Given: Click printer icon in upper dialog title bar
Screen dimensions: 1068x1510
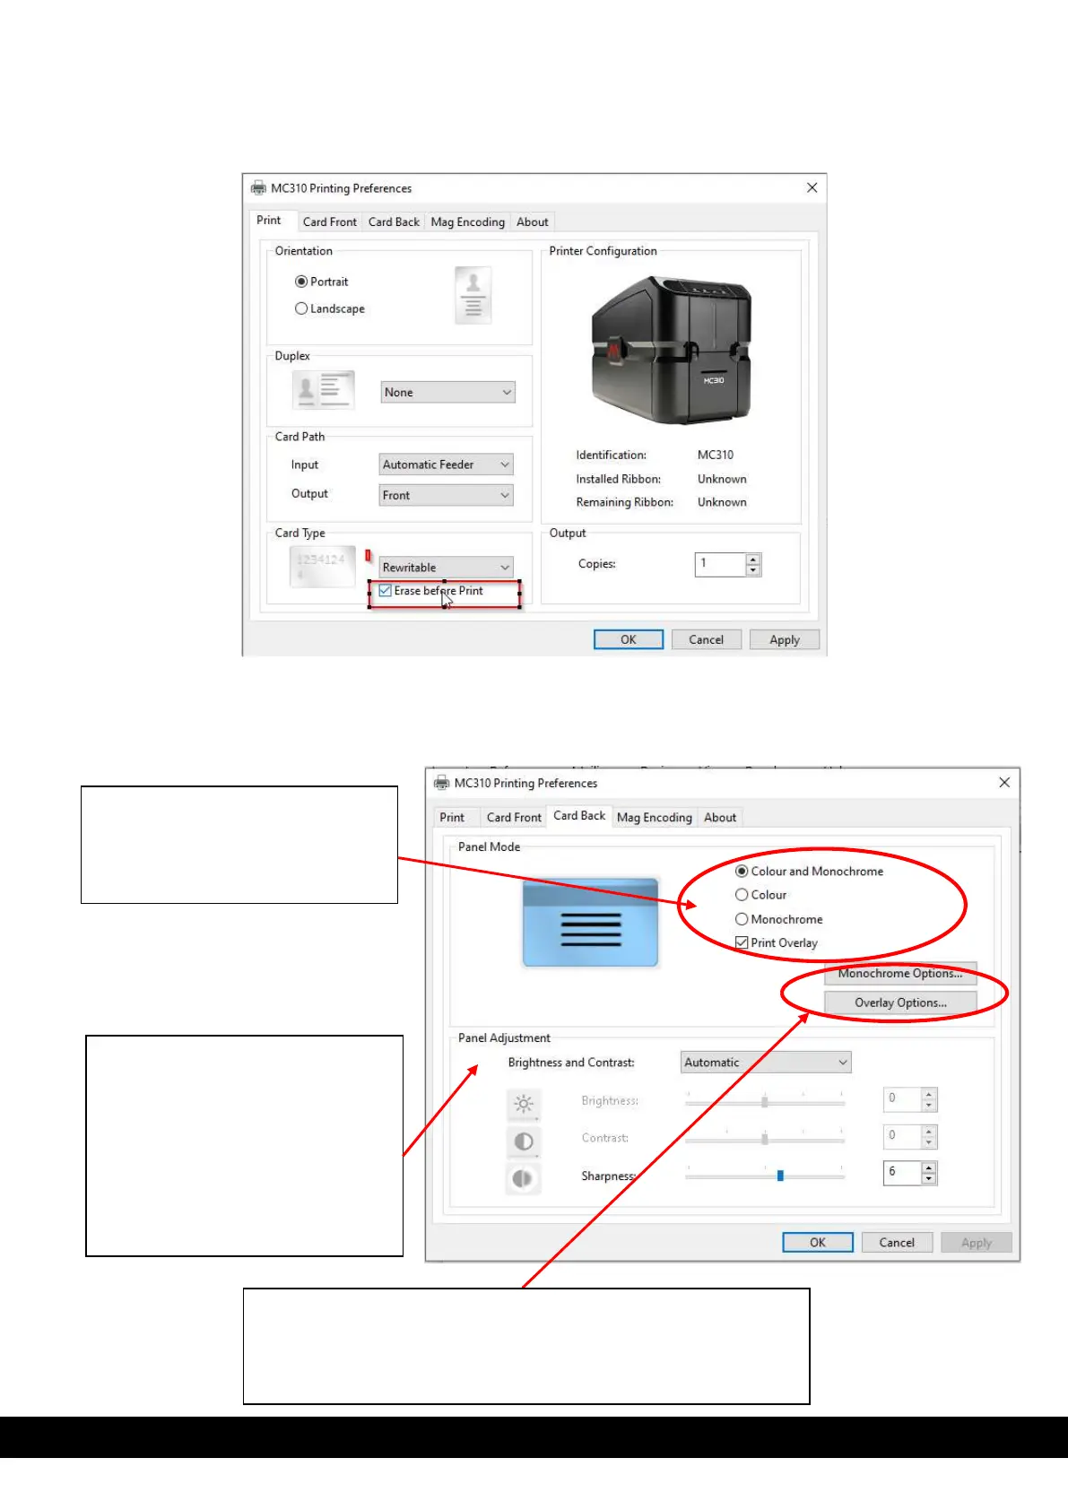Looking at the screenshot, I should 258,188.
